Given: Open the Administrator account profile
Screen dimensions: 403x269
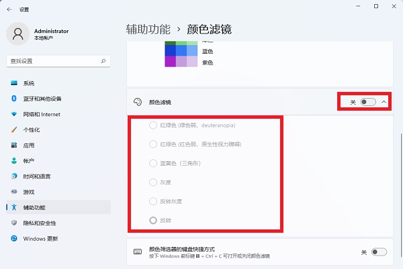Looking at the screenshot, I should click(x=40, y=34).
